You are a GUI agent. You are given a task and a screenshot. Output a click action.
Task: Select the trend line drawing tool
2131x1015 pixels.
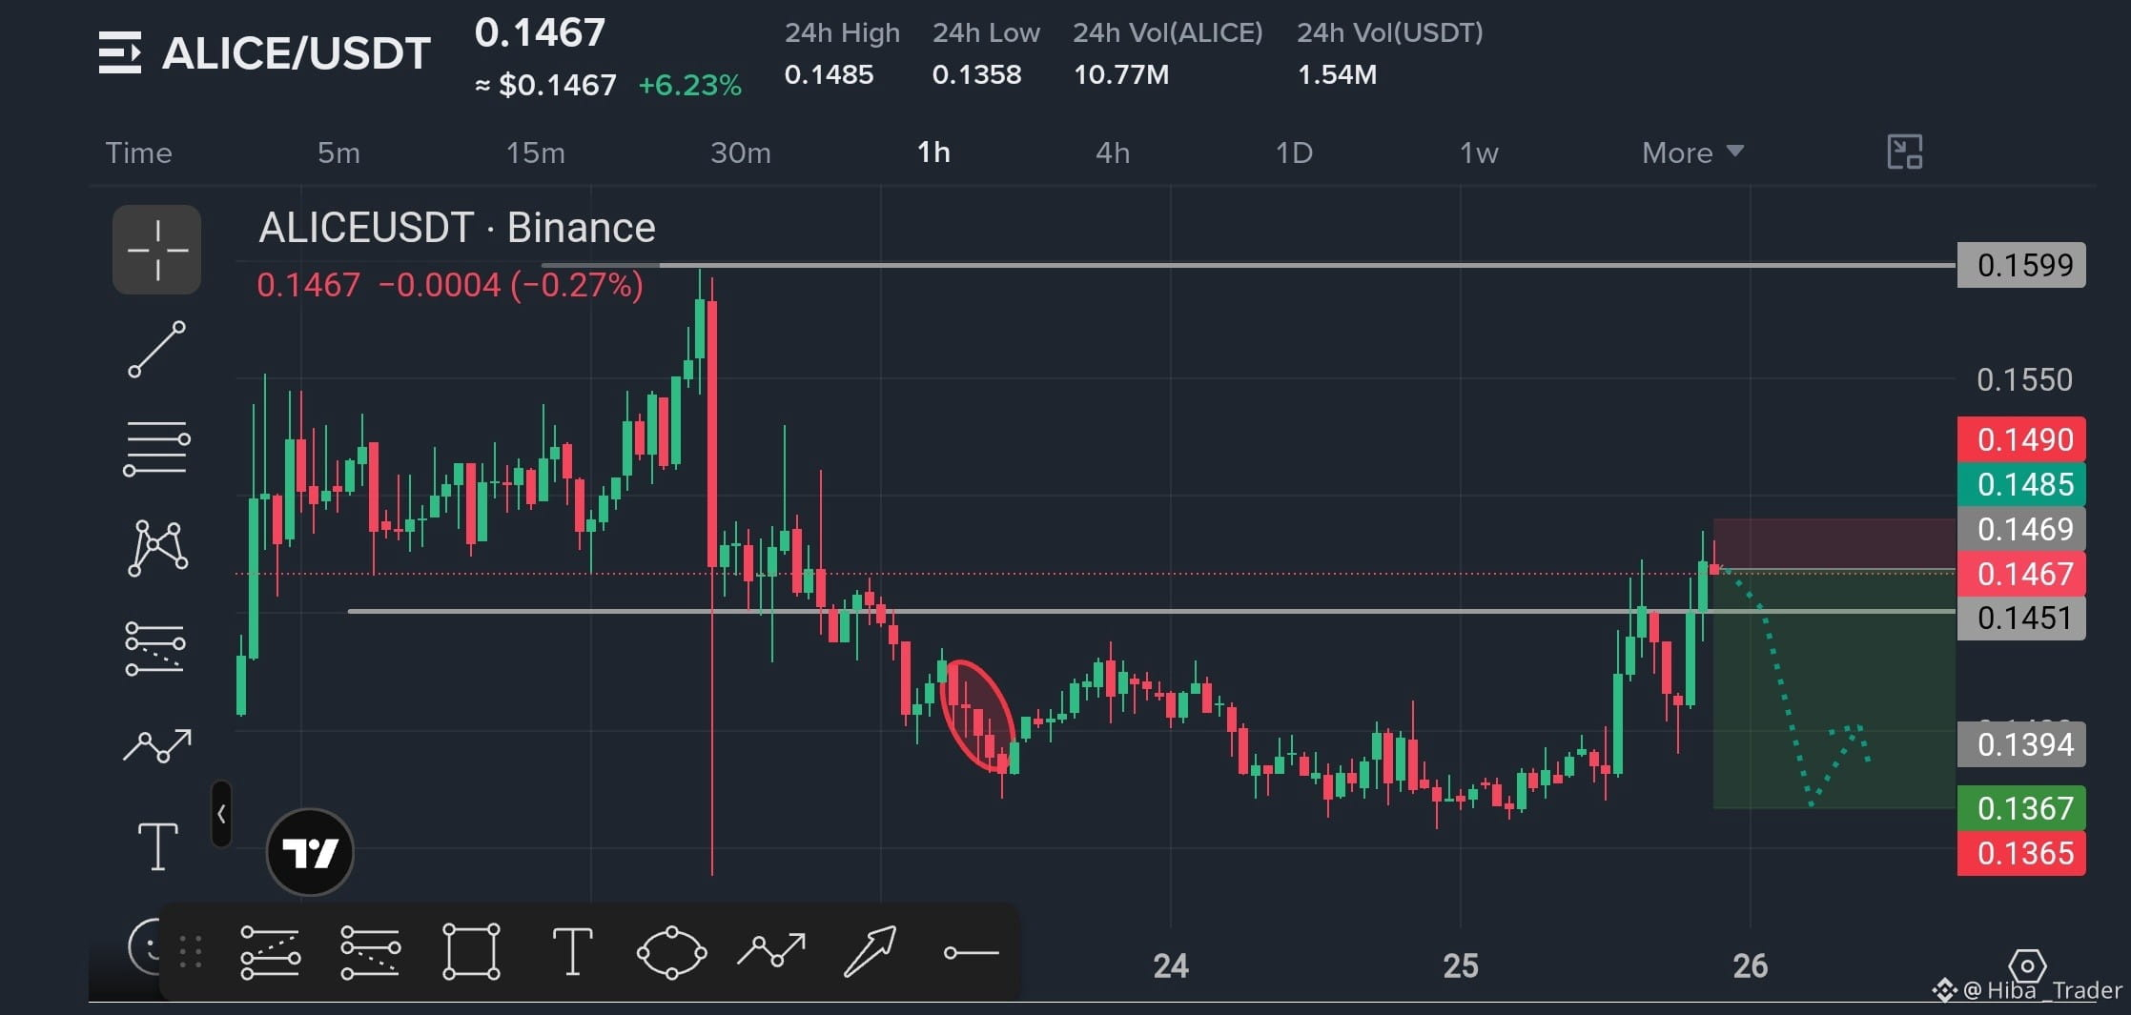(157, 349)
